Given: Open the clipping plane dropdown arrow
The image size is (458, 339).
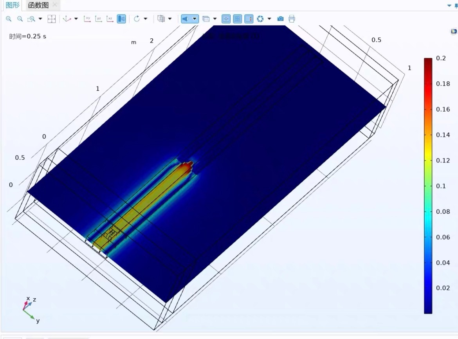Looking at the screenshot, I should pyautogui.click(x=215, y=19).
